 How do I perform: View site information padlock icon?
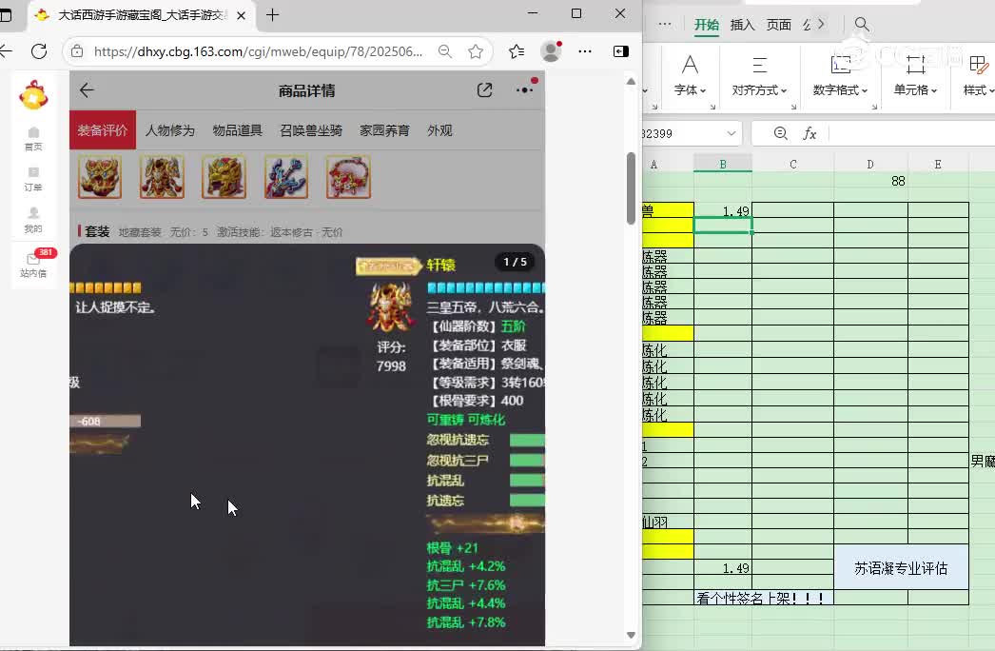(77, 51)
